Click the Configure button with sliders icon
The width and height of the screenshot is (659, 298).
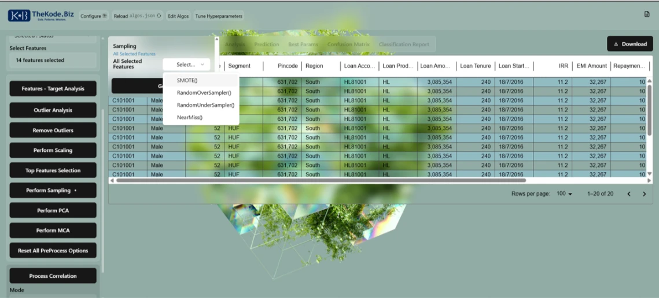93,16
